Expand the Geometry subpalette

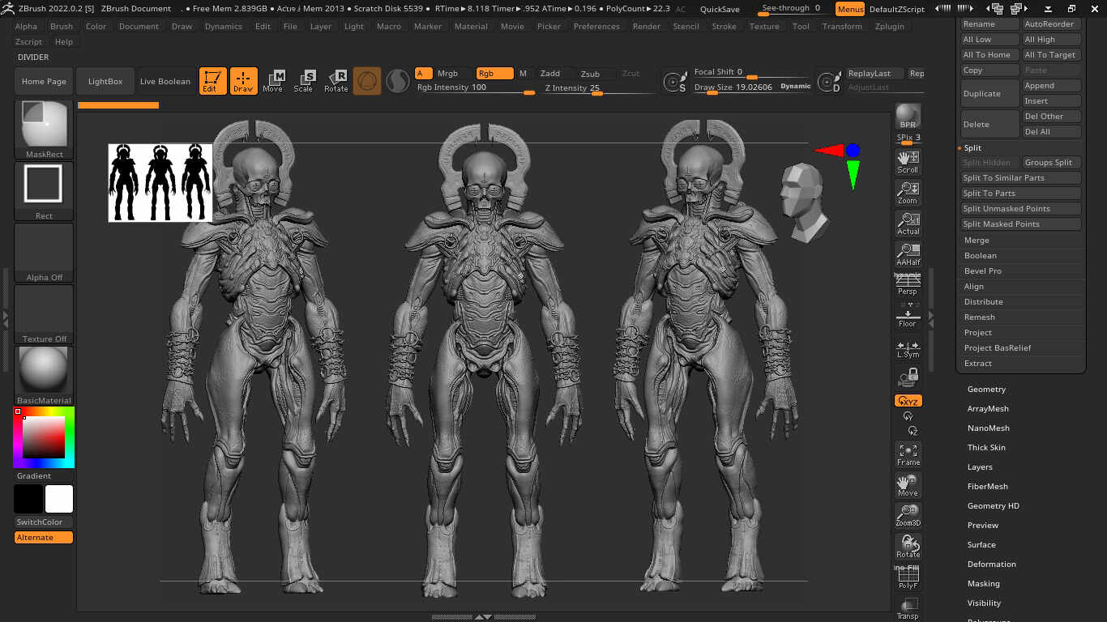986,390
